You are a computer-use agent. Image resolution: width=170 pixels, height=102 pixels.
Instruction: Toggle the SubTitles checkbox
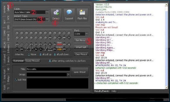coord(16,80)
